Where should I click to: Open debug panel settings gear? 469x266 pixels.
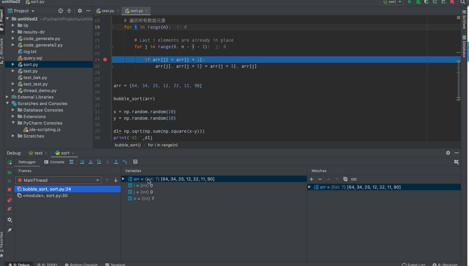[x=9, y=220]
